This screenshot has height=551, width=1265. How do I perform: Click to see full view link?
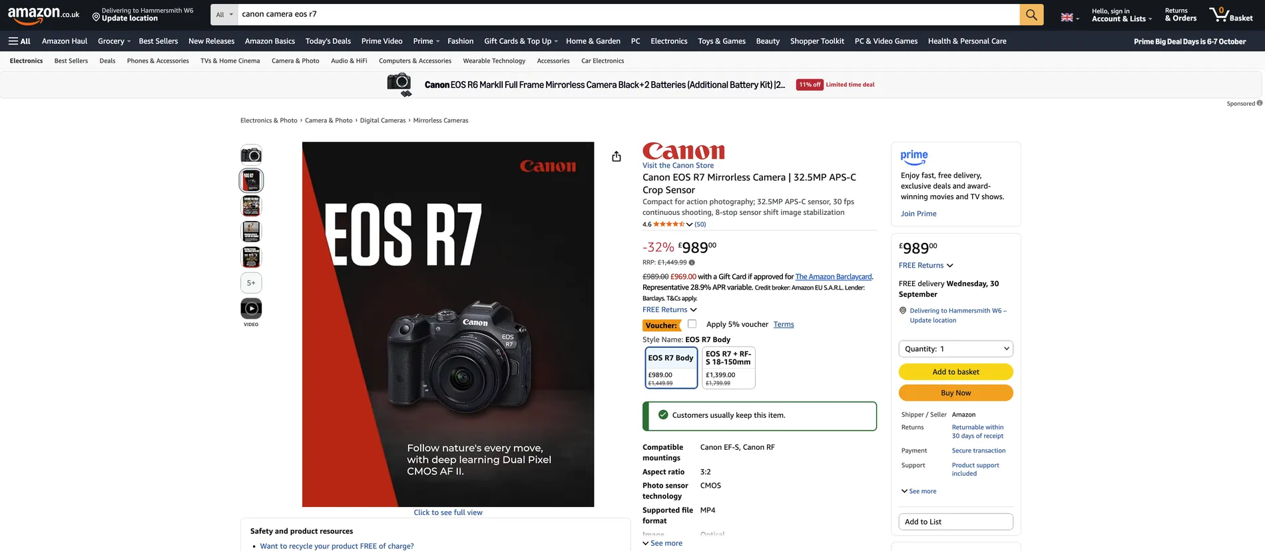(x=448, y=512)
